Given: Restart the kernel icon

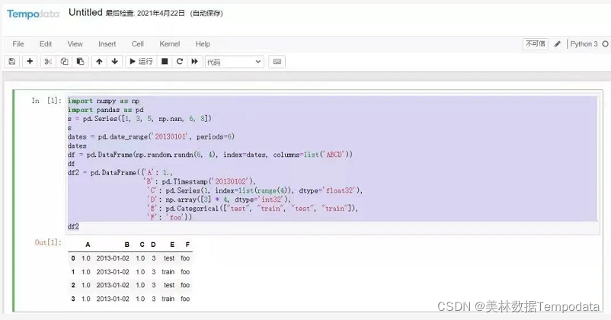Looking at the screenshot, I should (180, 62).
